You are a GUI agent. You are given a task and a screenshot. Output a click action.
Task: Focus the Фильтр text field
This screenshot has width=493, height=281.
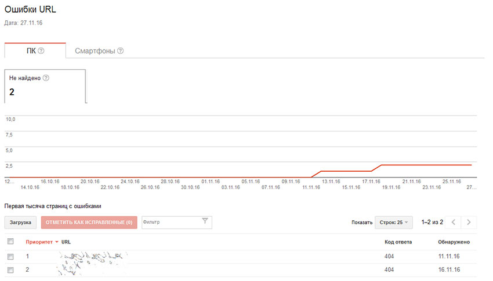pos(170,222)
